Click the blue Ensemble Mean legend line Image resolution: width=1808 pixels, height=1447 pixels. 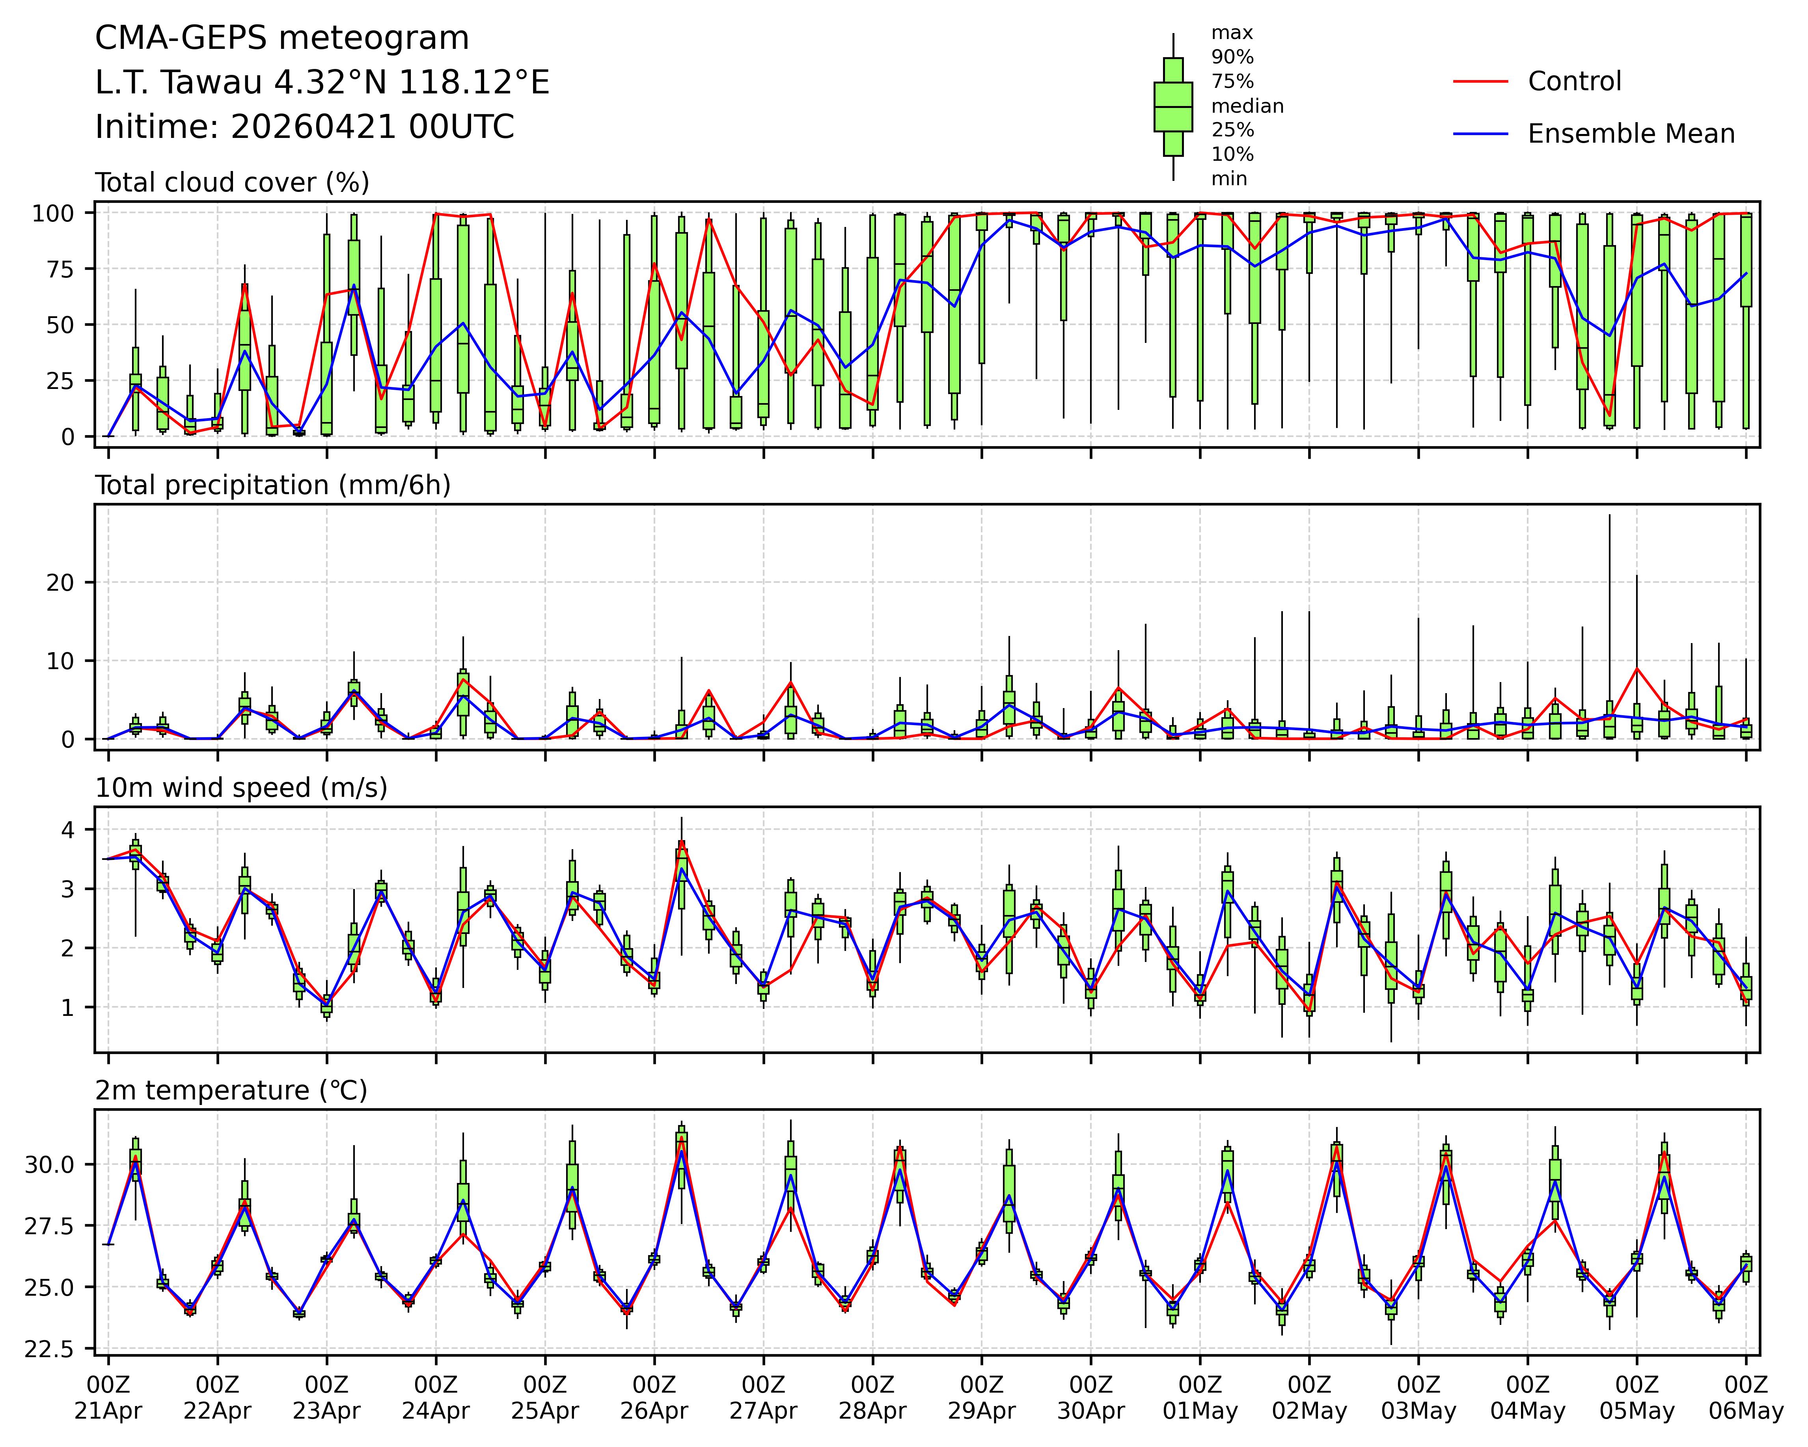pos(1480,134)
